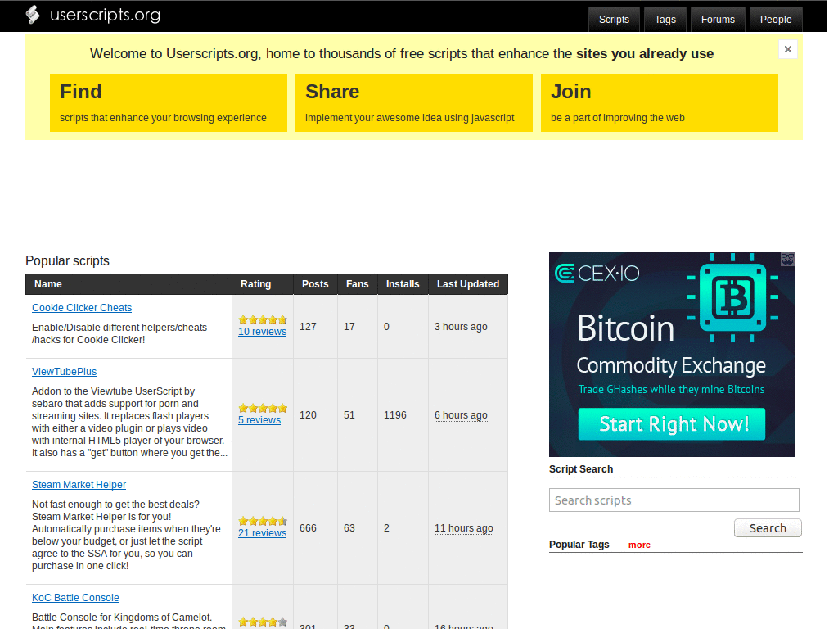Open the ViewTubePlus script

coord(64,372)
